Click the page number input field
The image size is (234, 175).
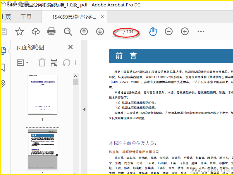pos(117,32)
